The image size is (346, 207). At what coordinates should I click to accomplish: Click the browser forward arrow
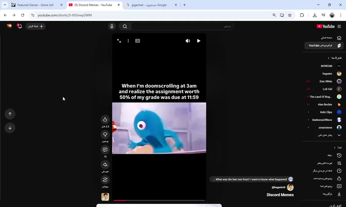[x=14, y=15]
